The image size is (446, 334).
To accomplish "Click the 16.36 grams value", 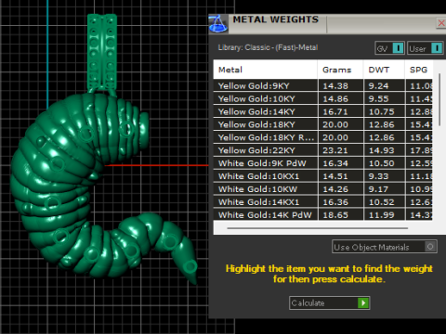I will point(335,202).
